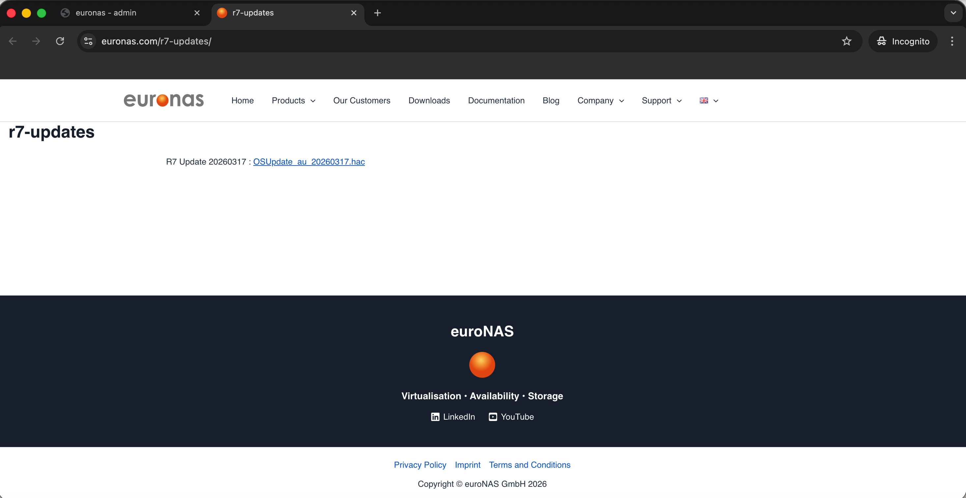
Task: Open new tab with plus button
Action: [x=377, y=13]
